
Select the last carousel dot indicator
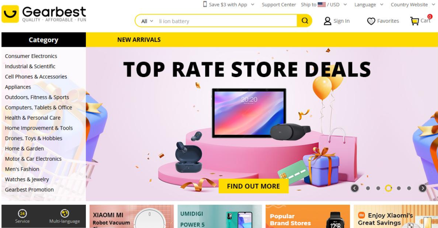click(x=409, y=189)
